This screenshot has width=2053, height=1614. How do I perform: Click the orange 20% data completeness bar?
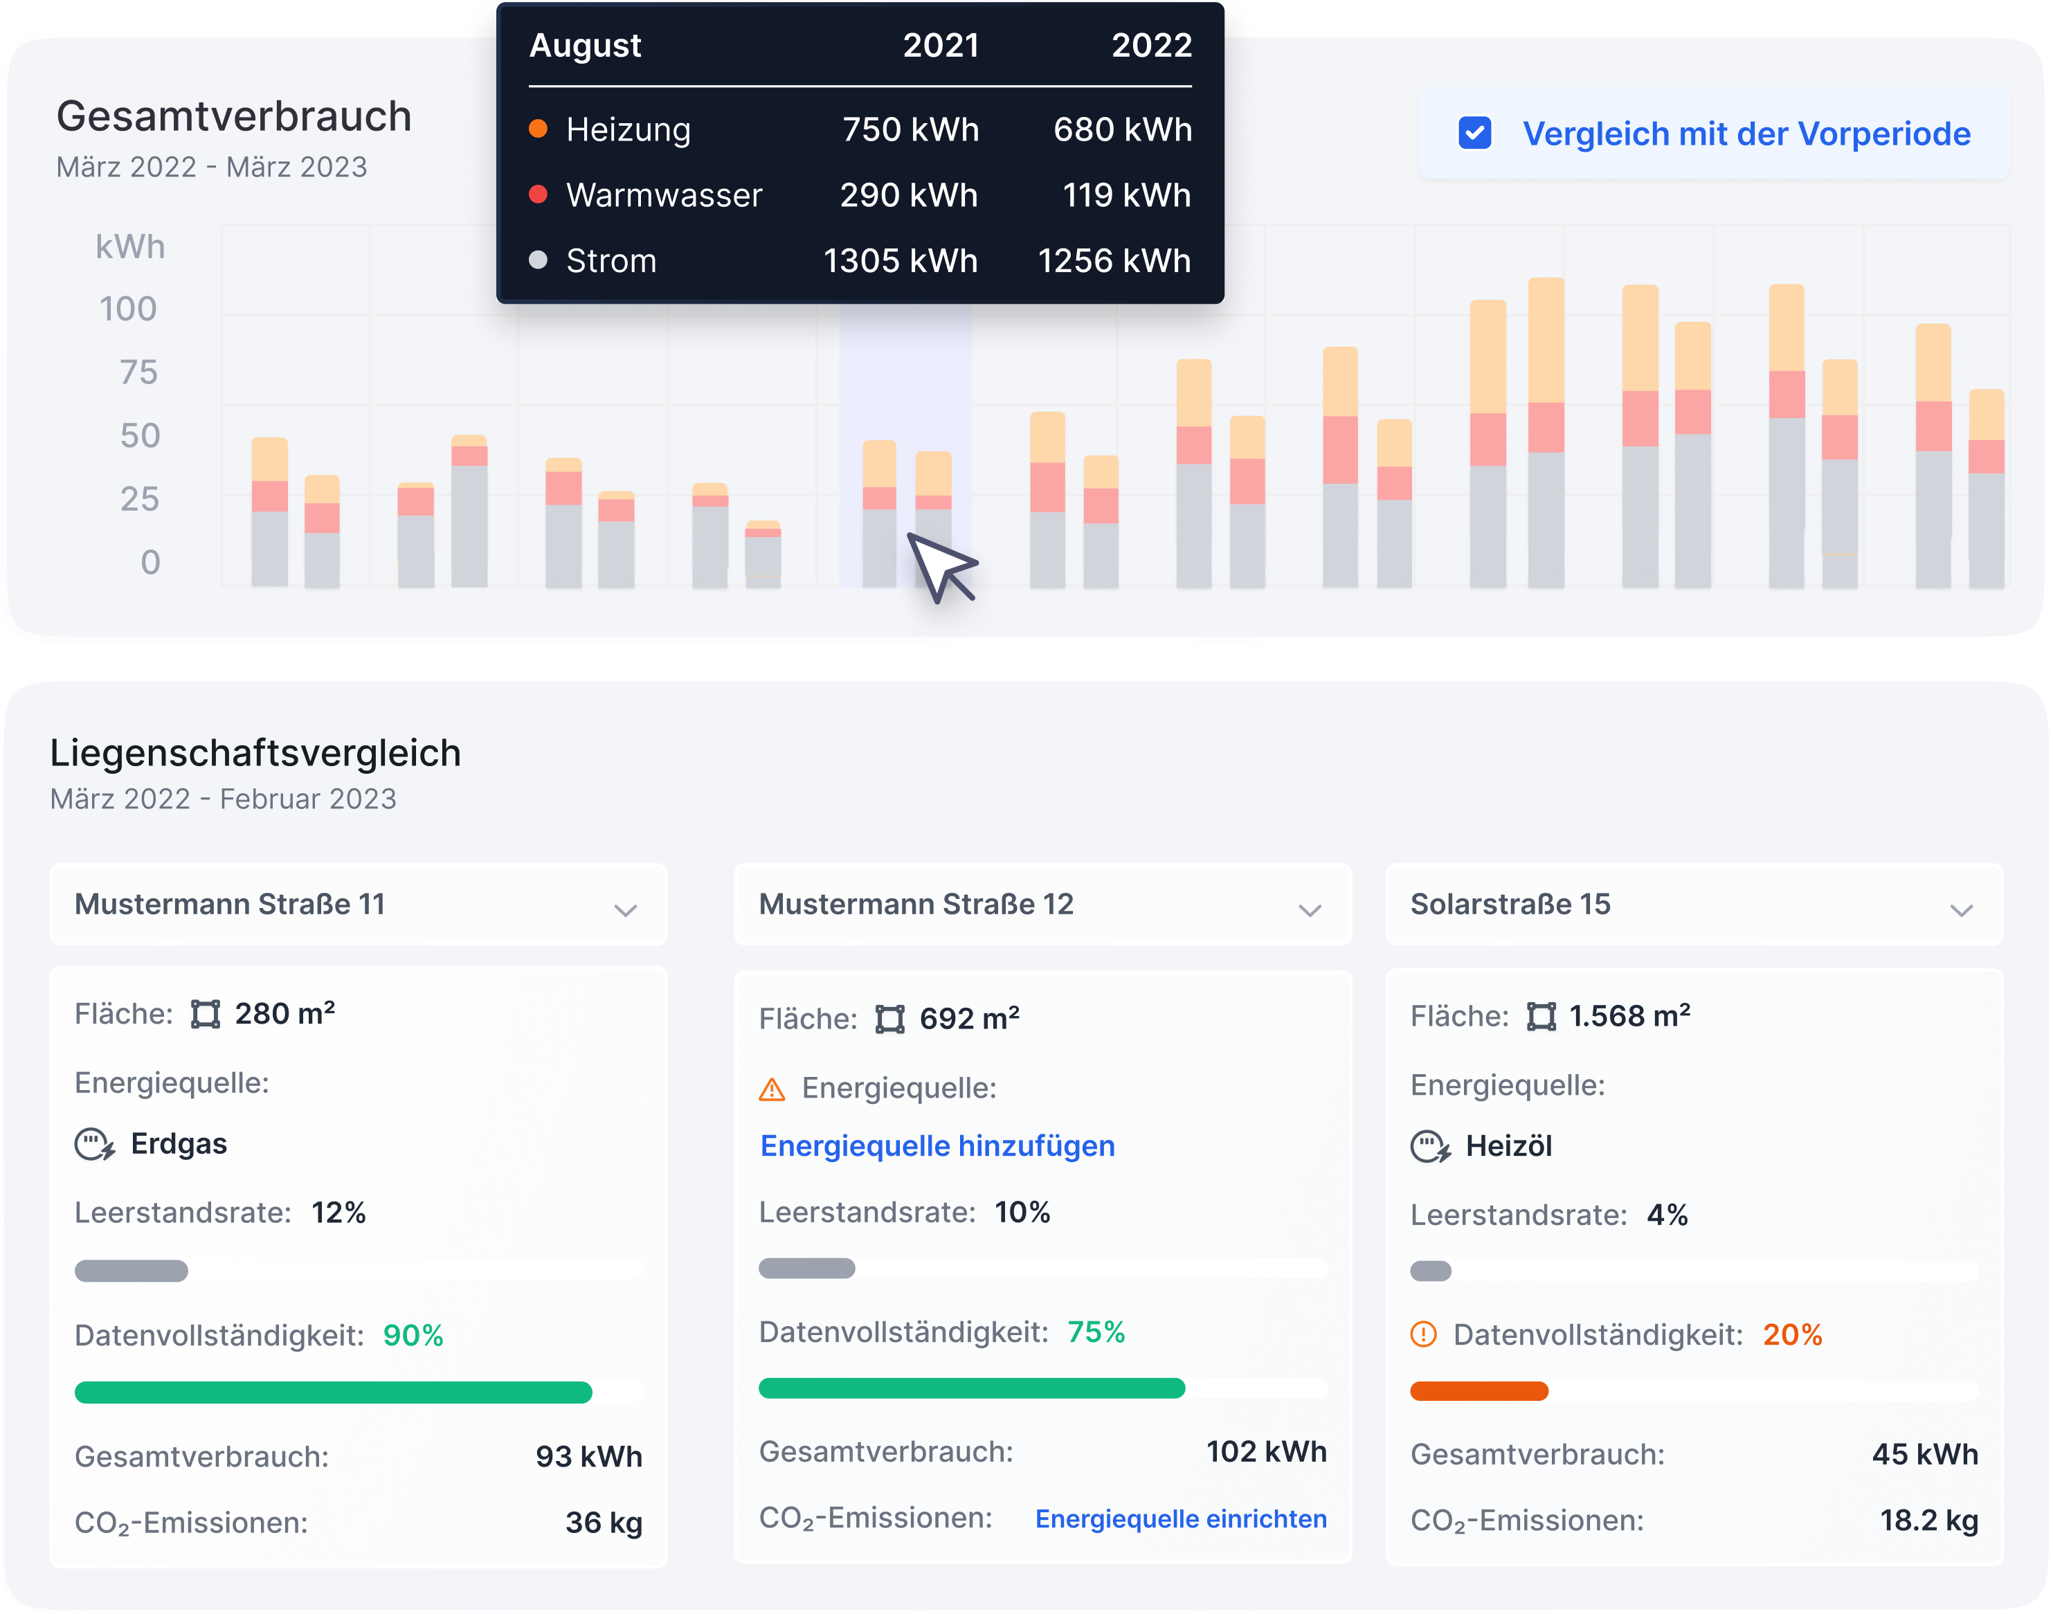click(x=1478, y=1391)
